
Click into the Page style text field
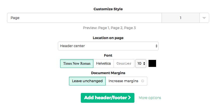click(x=84, y=18)
